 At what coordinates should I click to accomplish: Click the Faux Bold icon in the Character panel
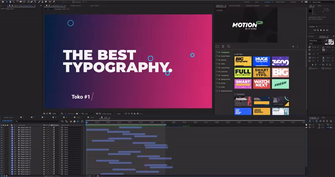pos(313,65)
